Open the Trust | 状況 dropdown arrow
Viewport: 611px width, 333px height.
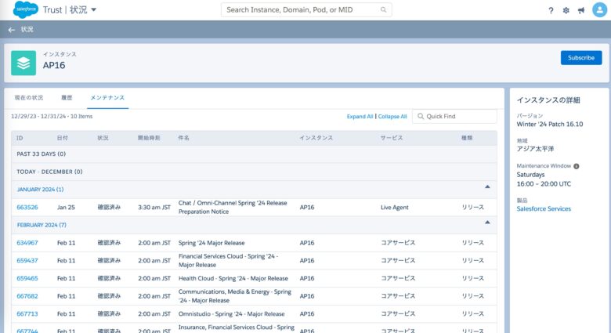(93, 9)
